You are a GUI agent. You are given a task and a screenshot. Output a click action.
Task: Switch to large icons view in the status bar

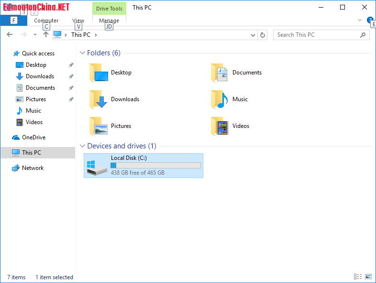click(368, 277)
